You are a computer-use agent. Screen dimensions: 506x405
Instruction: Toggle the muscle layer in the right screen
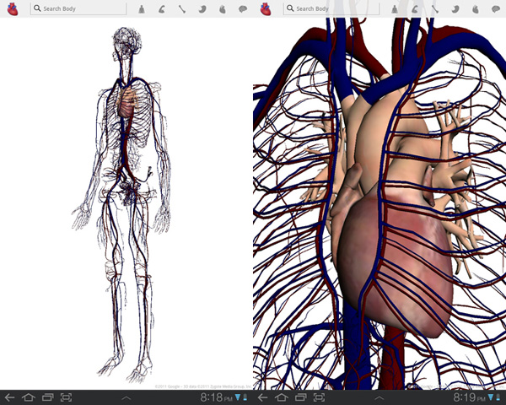[415, 9]
